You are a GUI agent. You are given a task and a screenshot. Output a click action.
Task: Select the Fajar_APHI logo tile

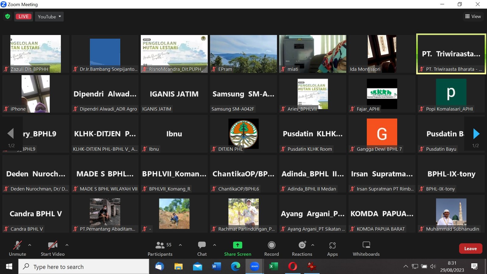click(382, 94)
